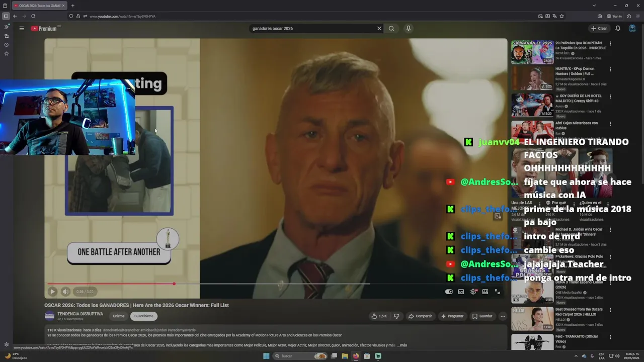Close the OSCAR 2026 browser tab
644x362 pixels.
63,6
